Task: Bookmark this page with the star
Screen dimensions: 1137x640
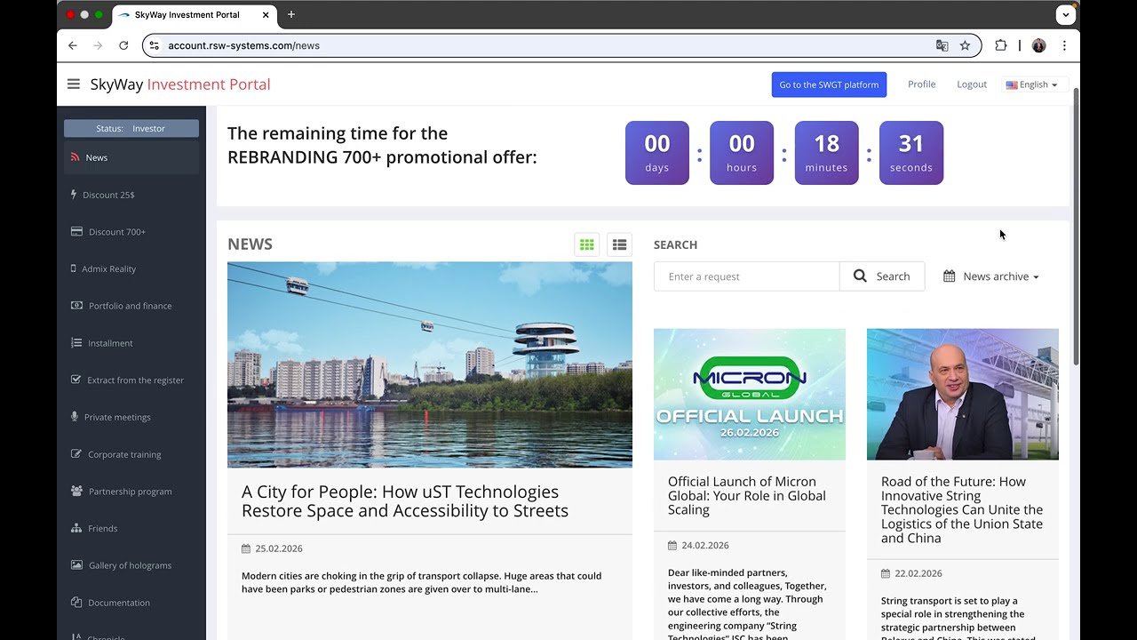Action: [965, 45]
